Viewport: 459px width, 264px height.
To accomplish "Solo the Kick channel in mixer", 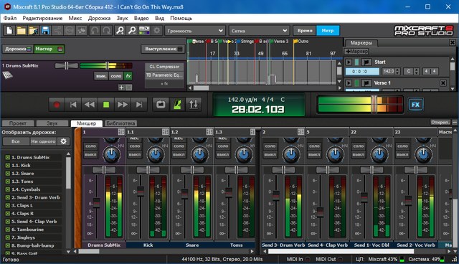I will 135,146.
